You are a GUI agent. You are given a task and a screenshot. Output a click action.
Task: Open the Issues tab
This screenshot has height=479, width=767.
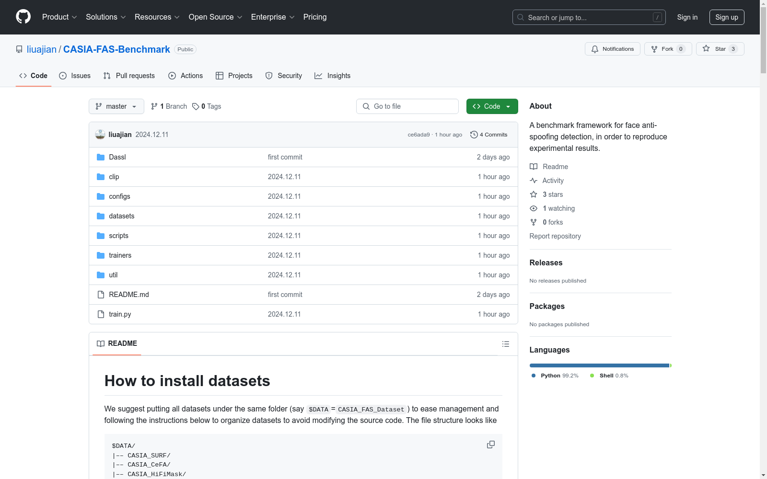coord(75,76)
